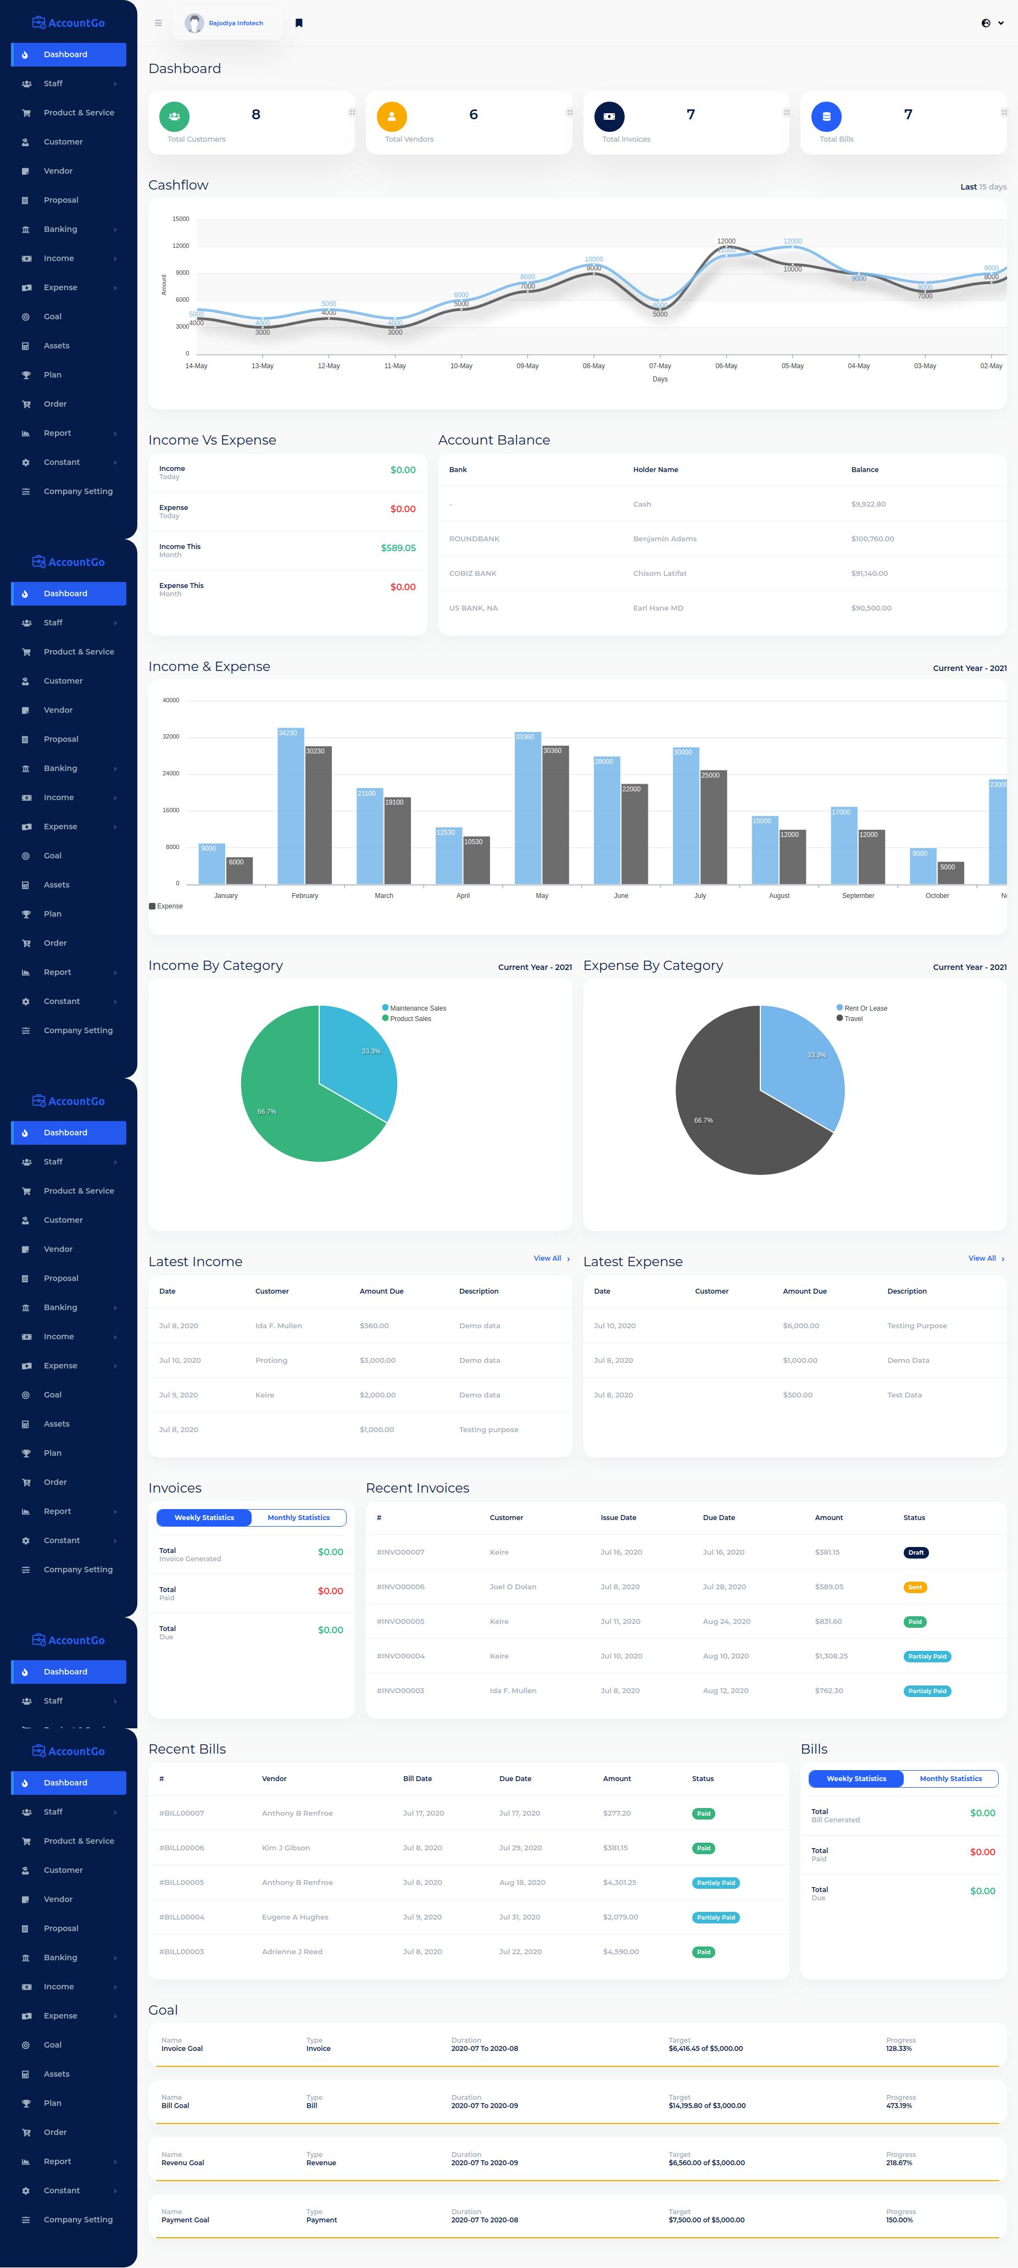Click the Assets sidebar icon
The height and width of the screenshot is (2268, 1018).
click(x=25, y=345)
